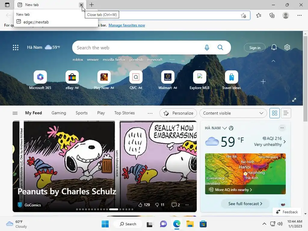
Task: Open taskbar weather widget Cloudy
Action: pos(17,224)
